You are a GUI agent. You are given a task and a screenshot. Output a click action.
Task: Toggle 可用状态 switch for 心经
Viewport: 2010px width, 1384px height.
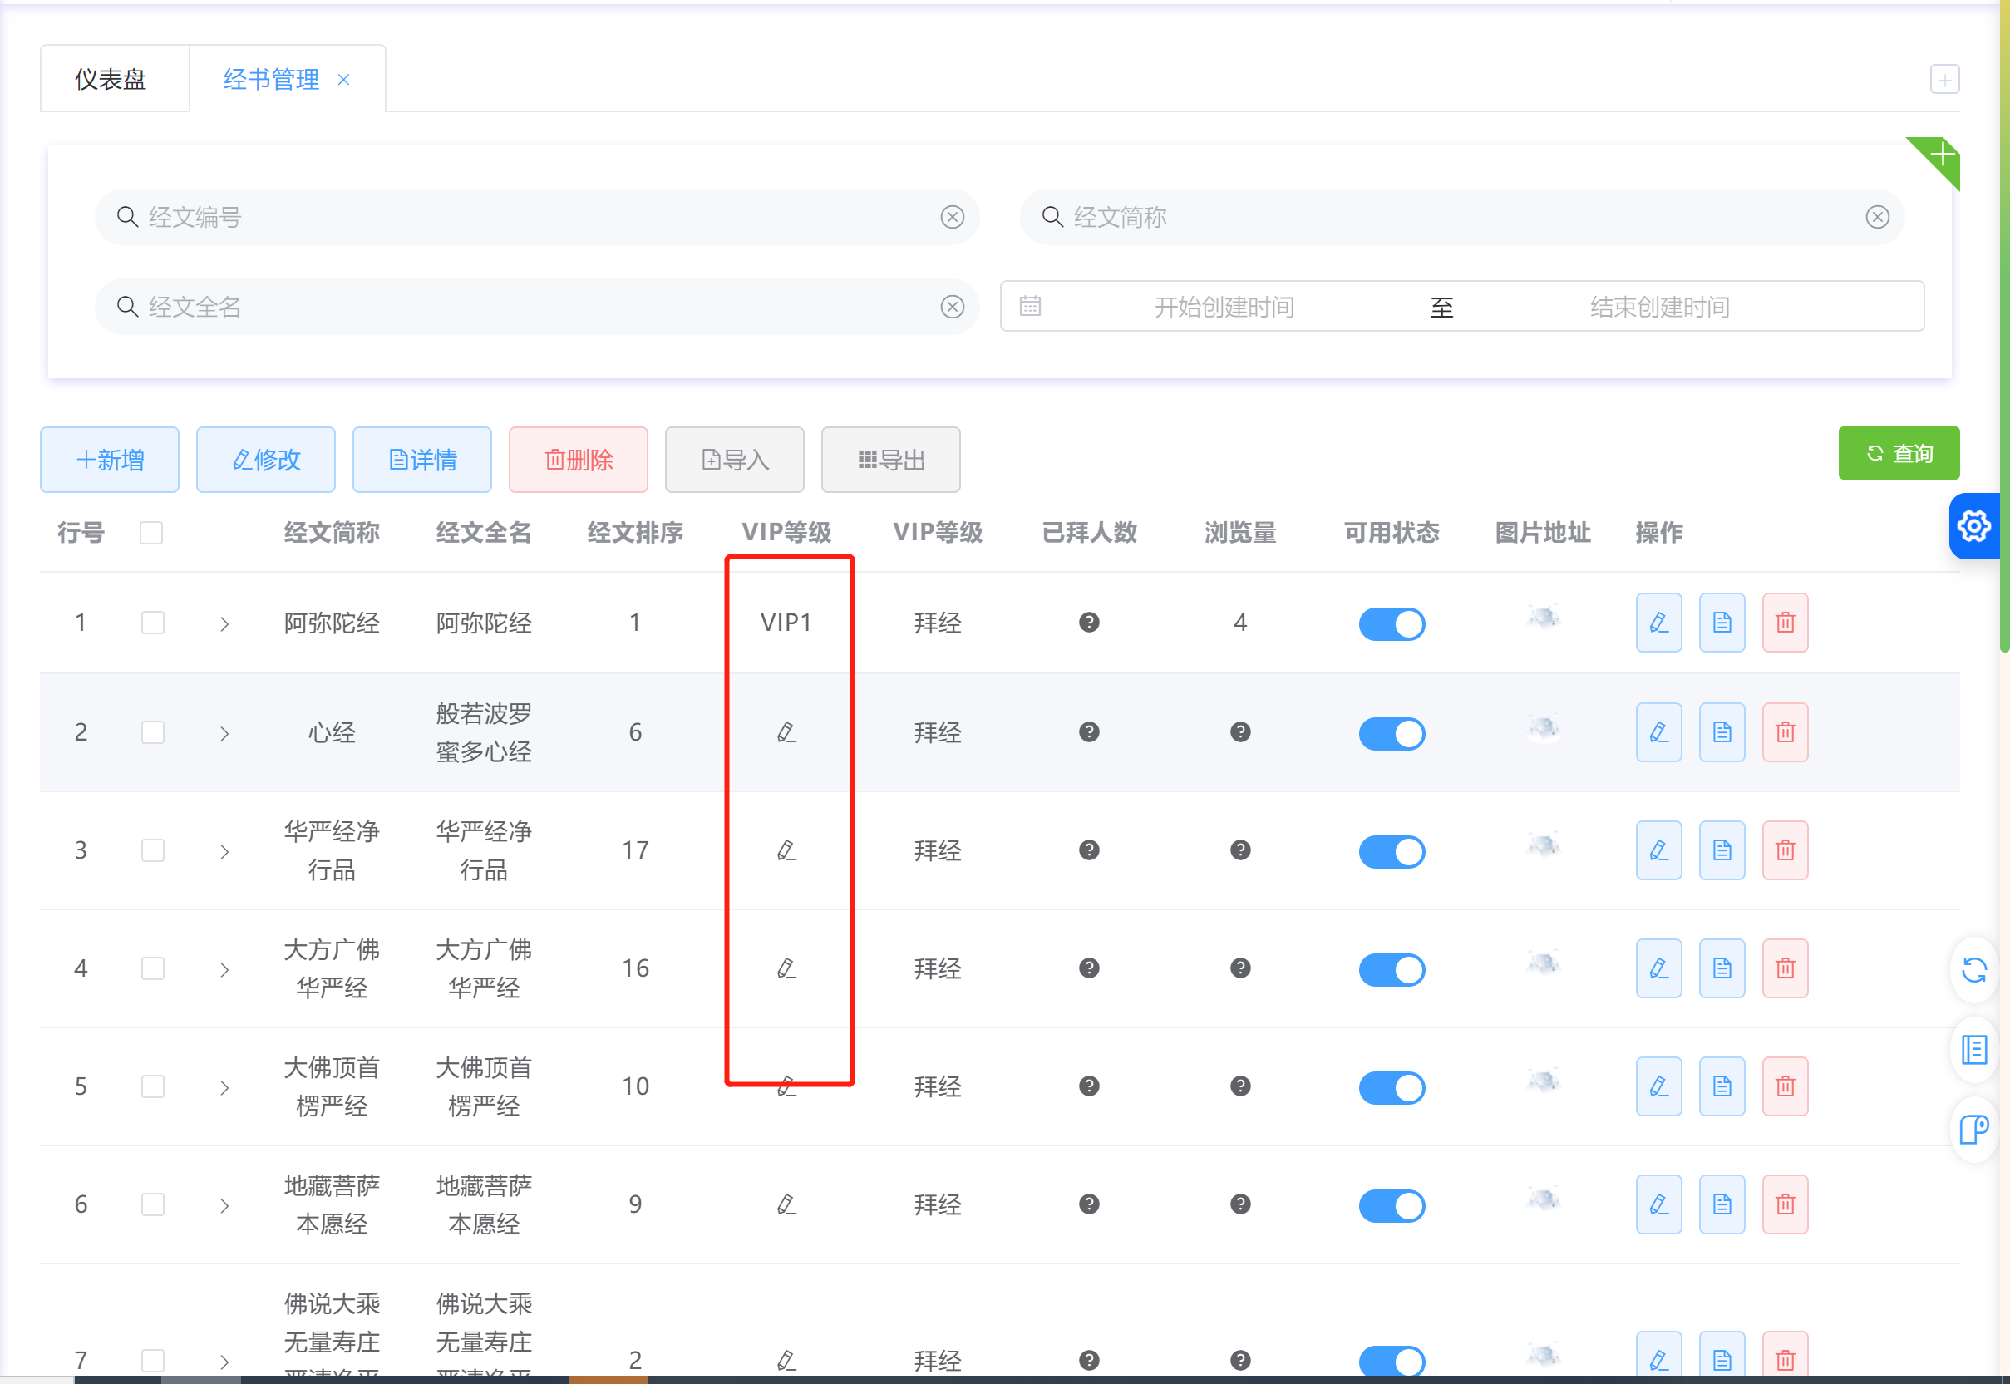click(1391, 734)
